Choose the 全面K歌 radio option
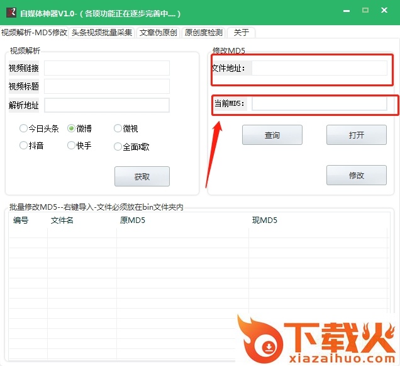400x366 pixels. click(118, 147)
